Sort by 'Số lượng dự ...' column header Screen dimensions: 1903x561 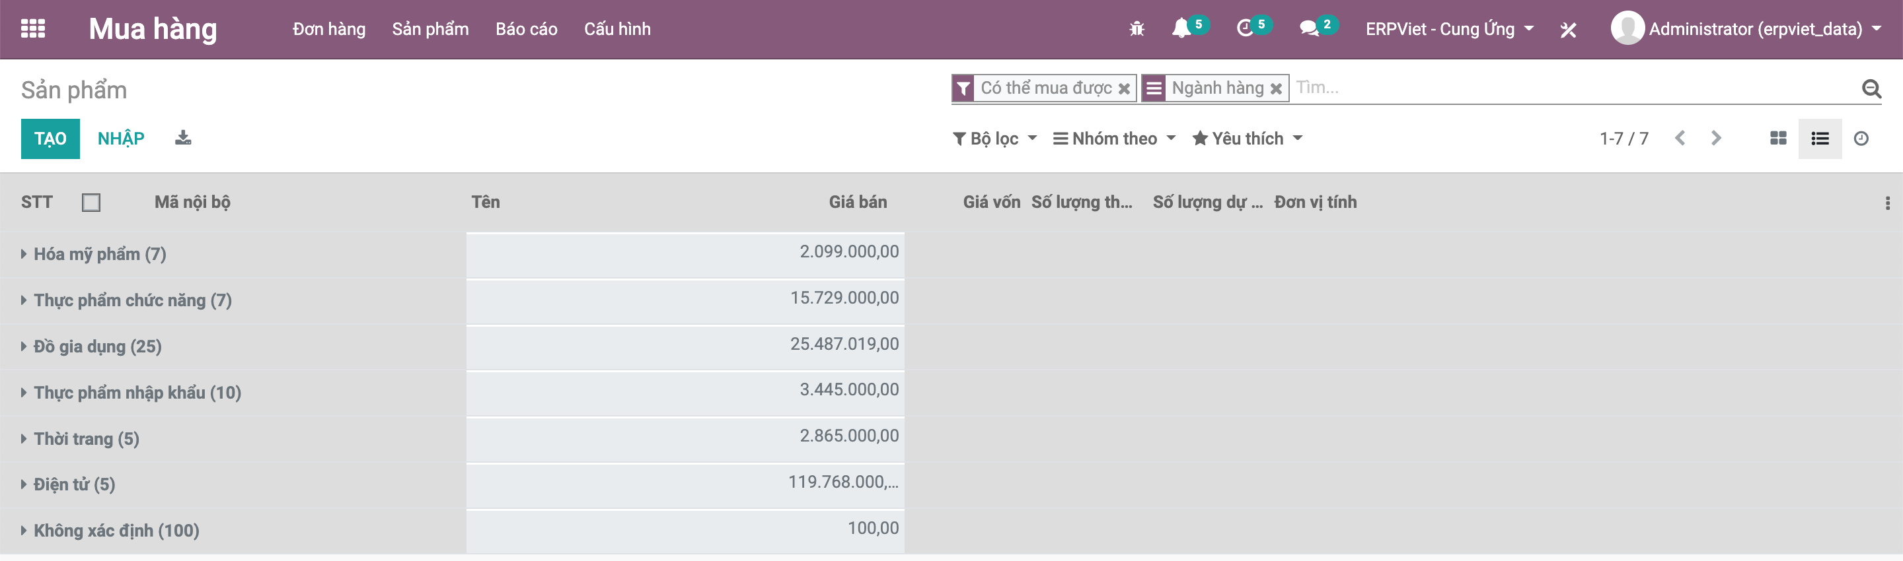coord(1208,202)
